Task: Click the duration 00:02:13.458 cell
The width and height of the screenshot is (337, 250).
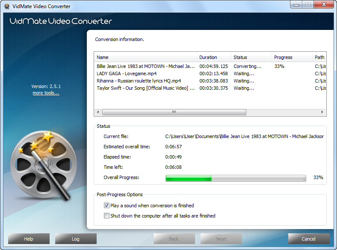Action: tap(213, 74)
